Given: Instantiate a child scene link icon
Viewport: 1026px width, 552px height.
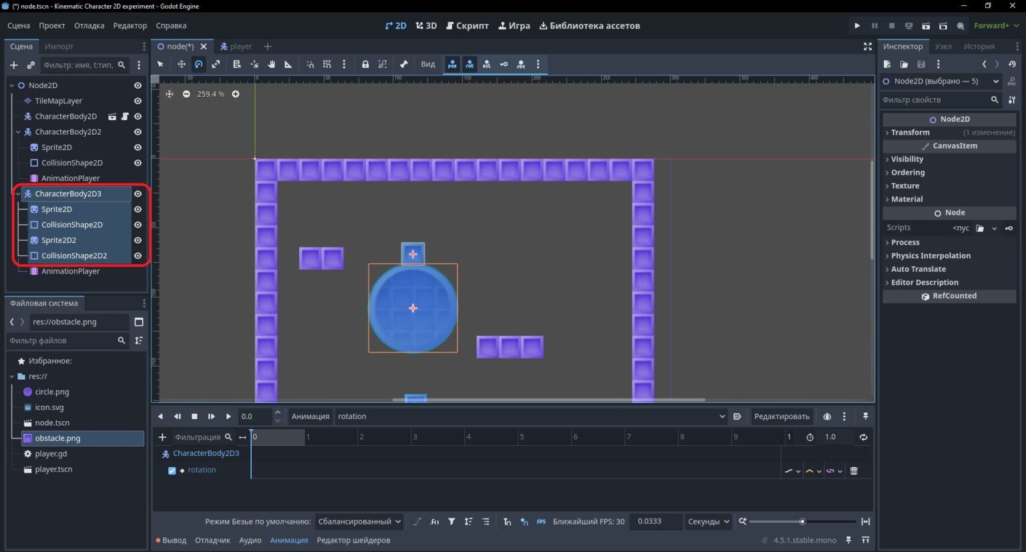Looking at the screenshot, I should pyautogui.click(x=31, y=65).
